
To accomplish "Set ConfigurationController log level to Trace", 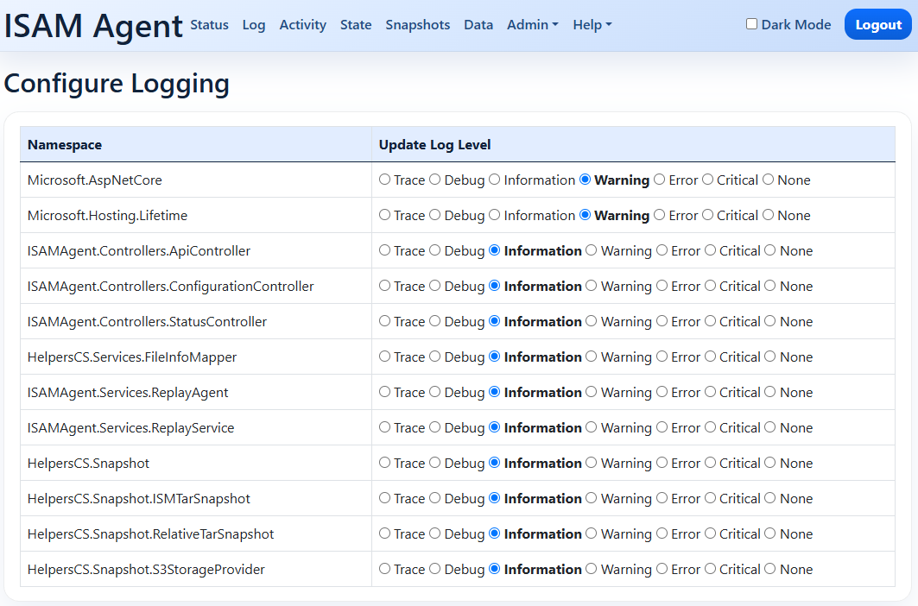I will coord(384,286).
